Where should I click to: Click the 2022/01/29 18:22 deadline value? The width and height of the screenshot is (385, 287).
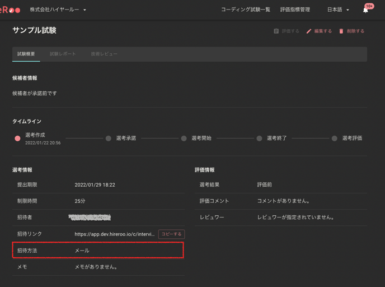(x=95, y=185)
